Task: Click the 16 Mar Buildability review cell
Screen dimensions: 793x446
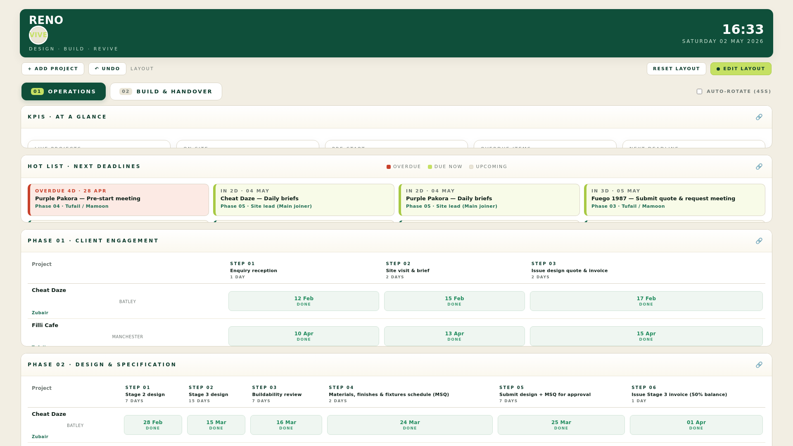Action: tap(286, 425)
